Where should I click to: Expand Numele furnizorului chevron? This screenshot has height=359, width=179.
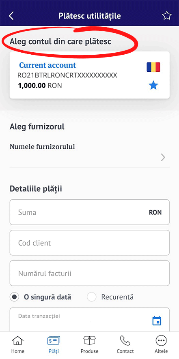pyautogui.click(x=163, y=158)
